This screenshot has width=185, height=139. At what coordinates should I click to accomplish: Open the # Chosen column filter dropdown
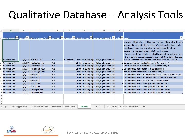pos(122,38)
